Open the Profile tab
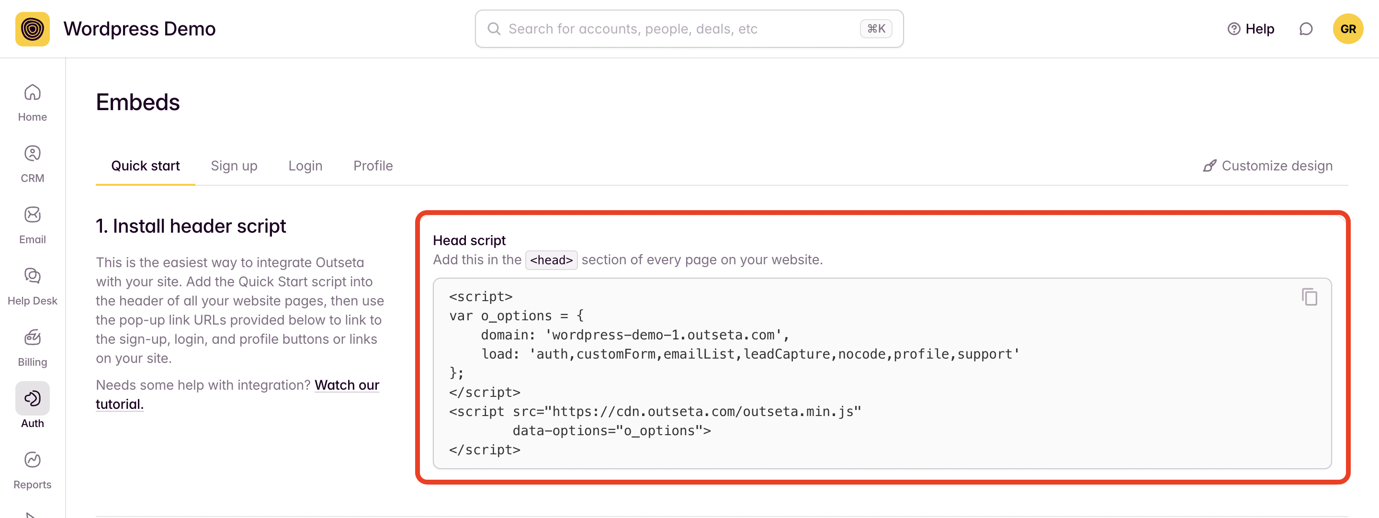Viewport: 1379px width, 518px height. 373,166
